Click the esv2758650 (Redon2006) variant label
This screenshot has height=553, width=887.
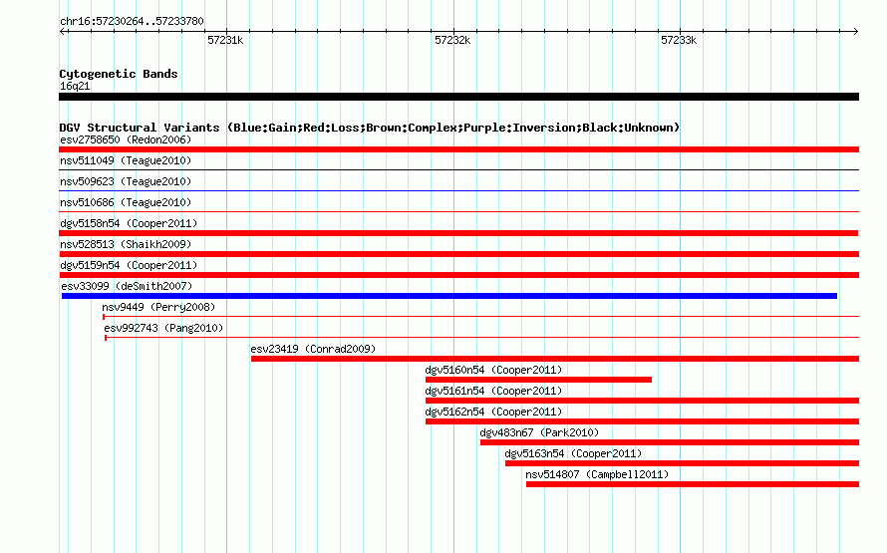tap(126, 139)
